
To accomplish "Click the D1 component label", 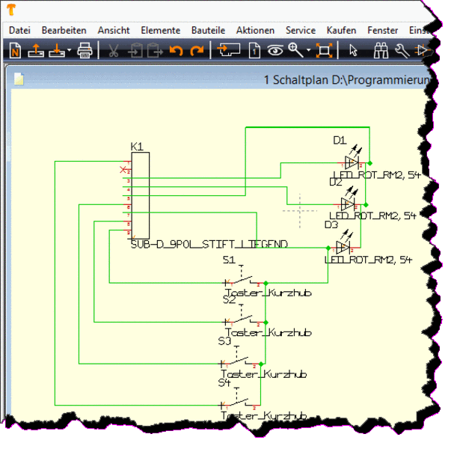I will tap(340, 141).
